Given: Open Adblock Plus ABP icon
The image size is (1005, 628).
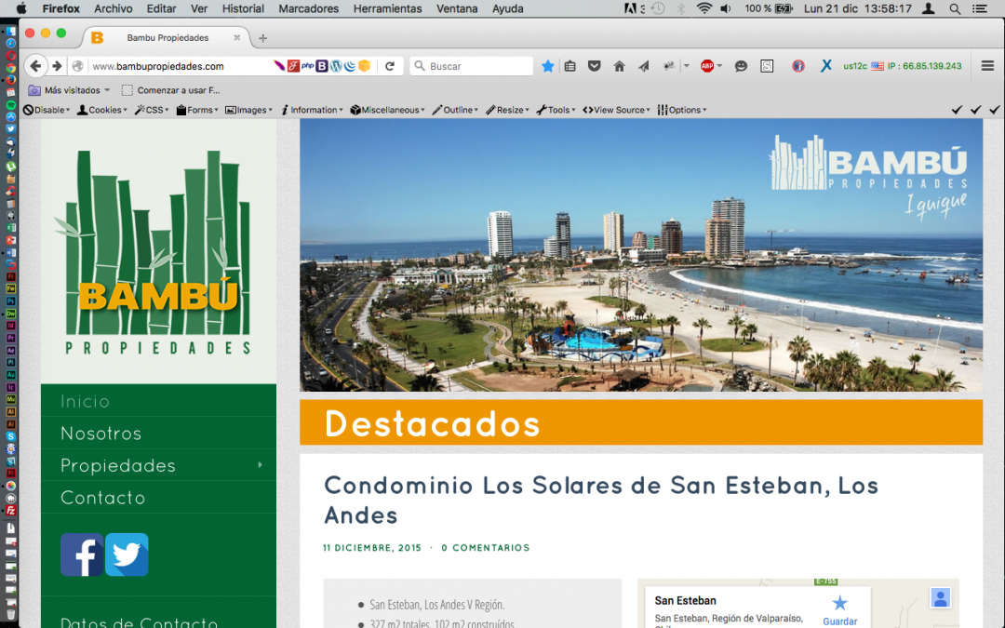Looking at the screenshot, I should pyautogui.click(x=707, y=66).
